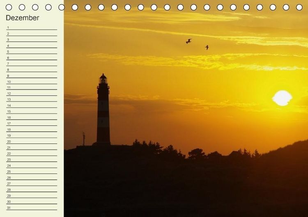Select the day number 3 entry
The width and height of the screenshot is (308, 217).
pyautogui.click(x=32, y=39)
